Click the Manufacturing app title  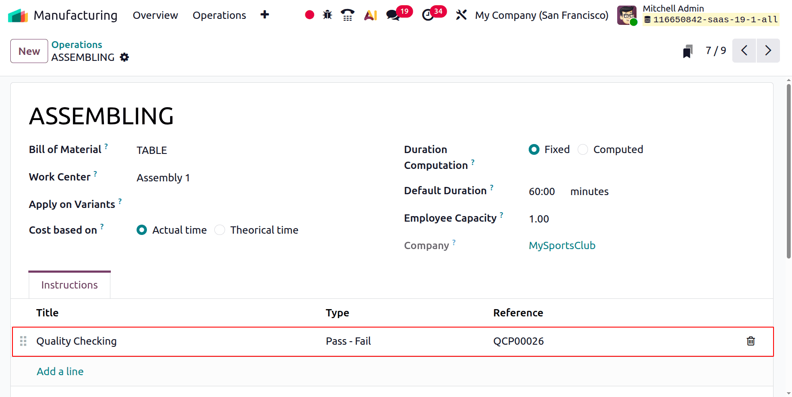click(x=76, y=15)
